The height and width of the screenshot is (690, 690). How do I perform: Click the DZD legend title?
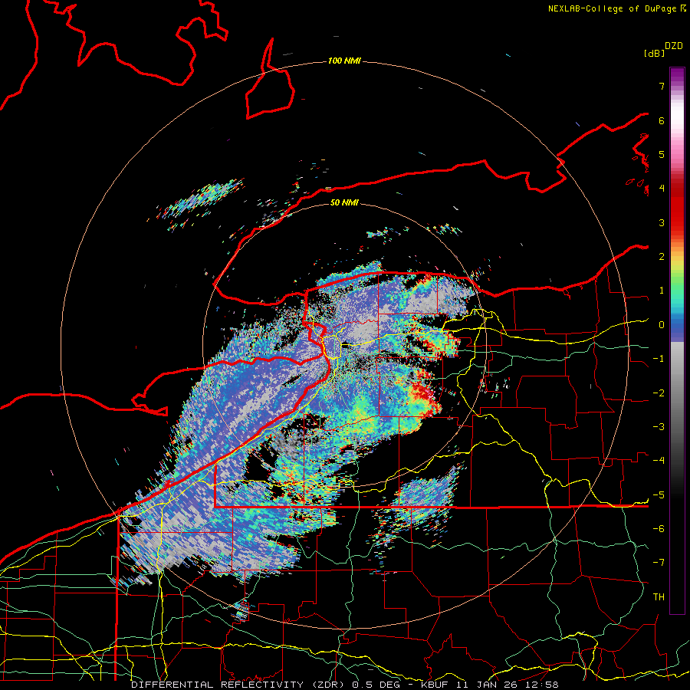click(x=674, y=45)
